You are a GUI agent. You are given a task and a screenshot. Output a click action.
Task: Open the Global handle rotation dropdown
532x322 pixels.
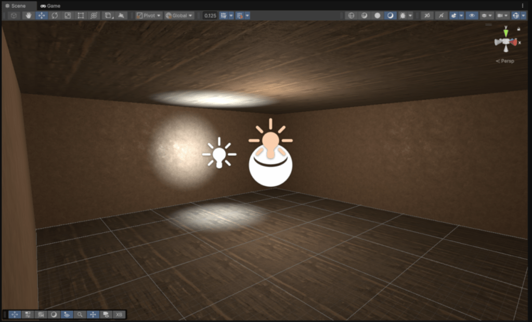(179, 16)
